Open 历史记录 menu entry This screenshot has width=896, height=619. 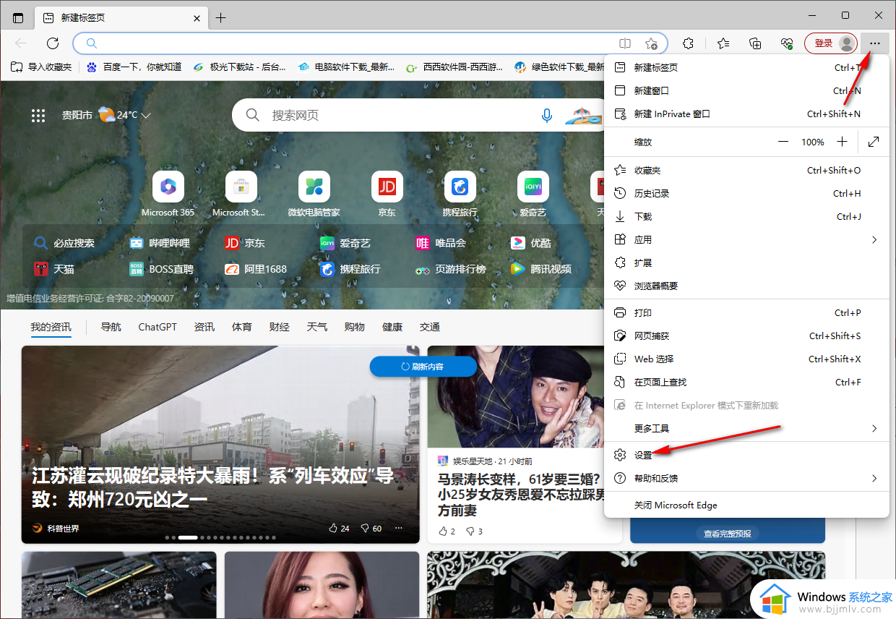(746, 193)
